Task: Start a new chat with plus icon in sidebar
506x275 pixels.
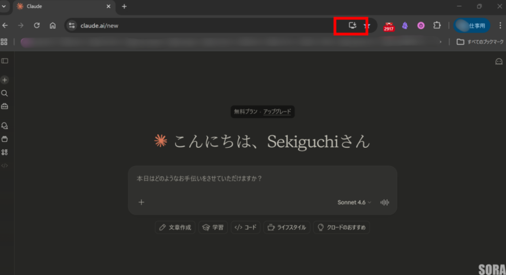Action: pos(4,80)
